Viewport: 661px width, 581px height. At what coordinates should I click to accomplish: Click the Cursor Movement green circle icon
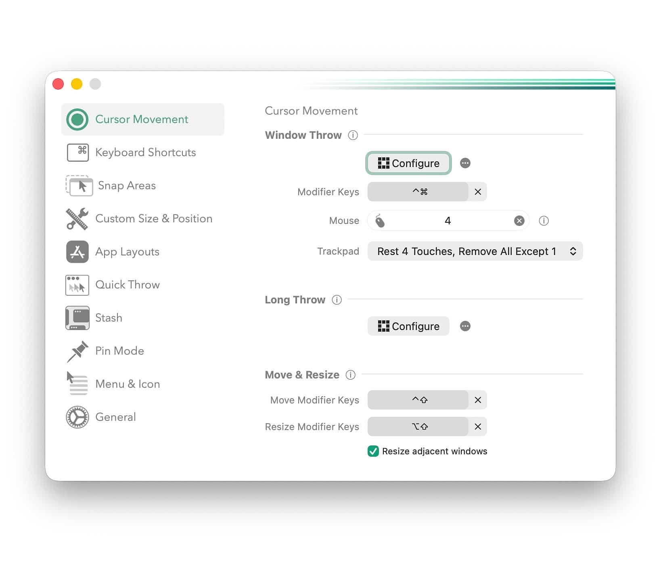[x=77, y=119]
